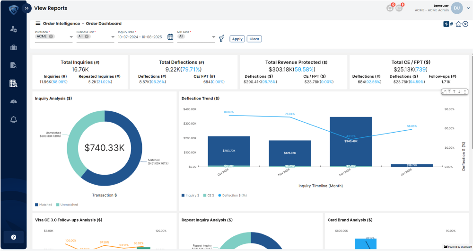
Task: Open the Demo User account dropdown
Action: 468,8
